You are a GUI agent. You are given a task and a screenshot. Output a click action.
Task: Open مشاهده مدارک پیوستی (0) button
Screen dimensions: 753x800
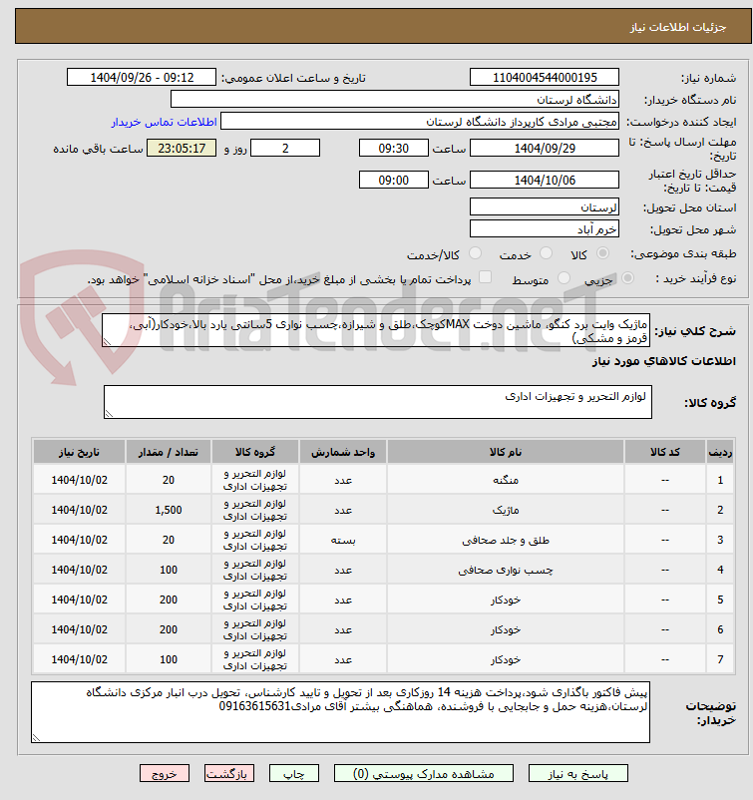click(424, 773)
